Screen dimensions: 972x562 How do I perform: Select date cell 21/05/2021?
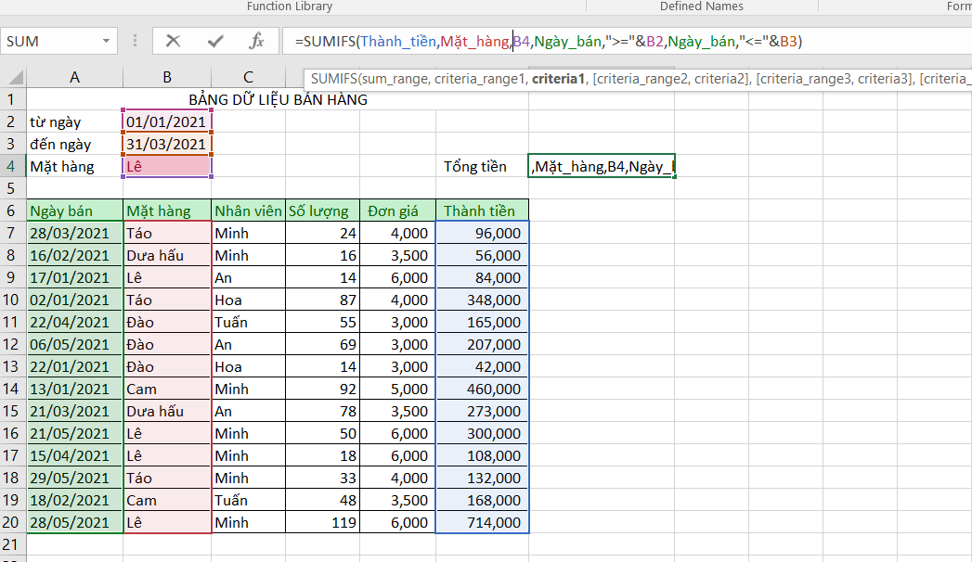[74, 434]
